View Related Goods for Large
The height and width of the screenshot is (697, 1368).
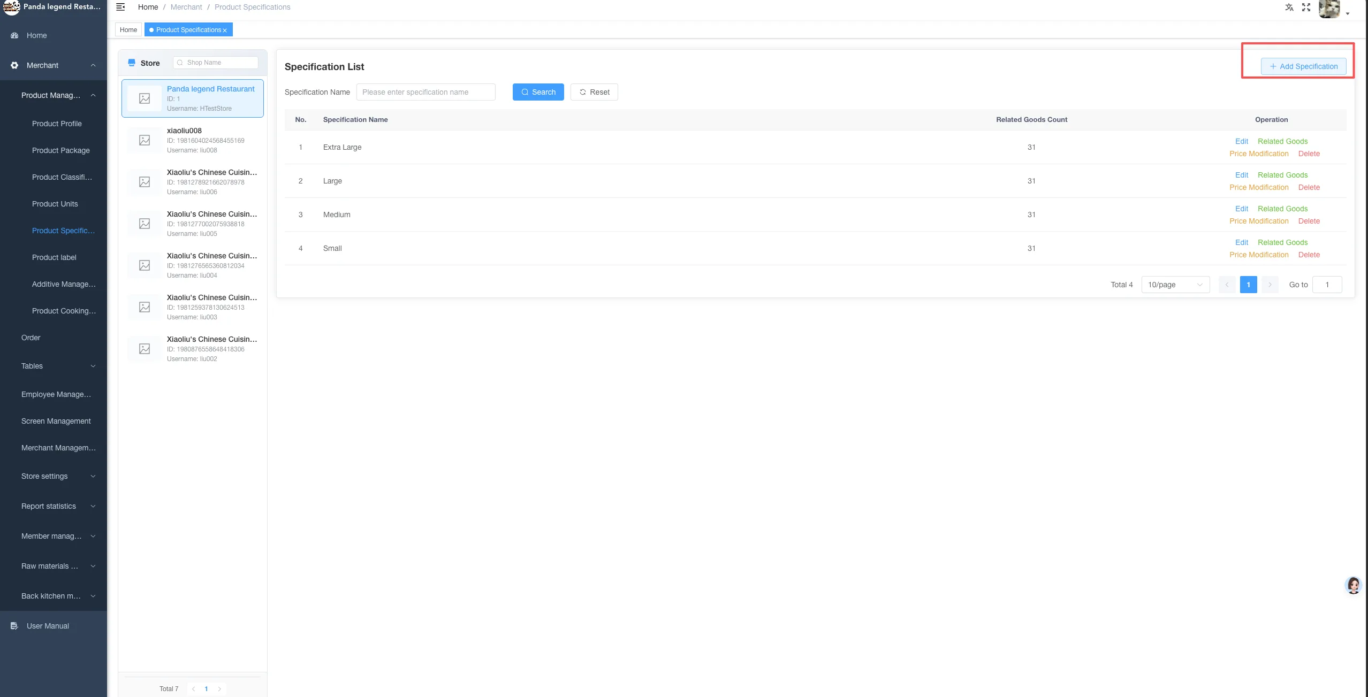(x=1282, y=175)
